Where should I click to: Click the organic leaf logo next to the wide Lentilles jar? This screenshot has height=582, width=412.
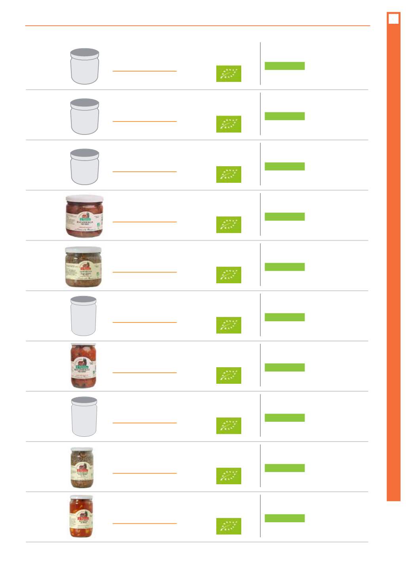pyautogui.click(x=229, y=275)
